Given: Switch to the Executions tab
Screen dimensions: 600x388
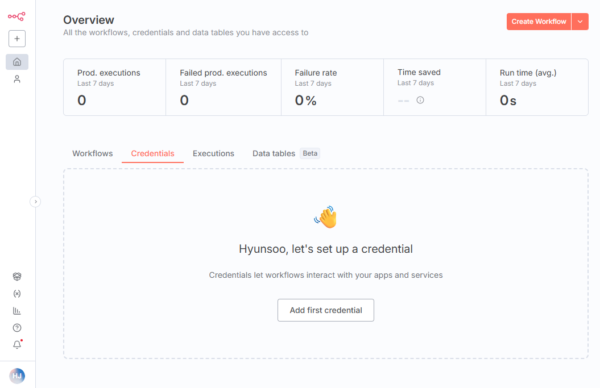Looking at the screenshot, I should [x=213, y=153].
